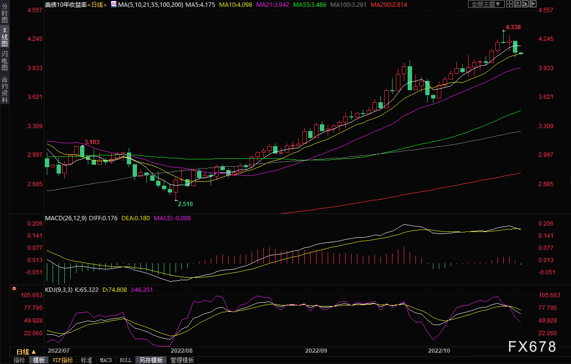Expand the 日线 period selector
The width and height of the screenshot is (571, 364).
(x=26, y=351)
